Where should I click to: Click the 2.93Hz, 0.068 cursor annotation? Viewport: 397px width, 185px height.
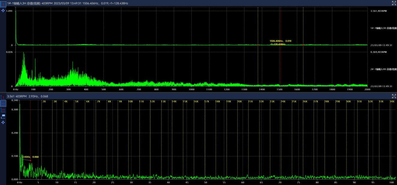tap(30, 157)
